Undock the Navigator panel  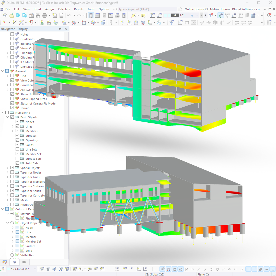(60, 29)
